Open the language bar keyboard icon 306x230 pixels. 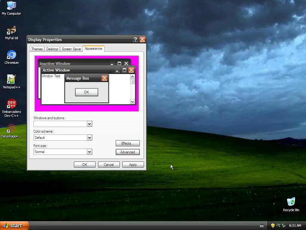point(262,226)
